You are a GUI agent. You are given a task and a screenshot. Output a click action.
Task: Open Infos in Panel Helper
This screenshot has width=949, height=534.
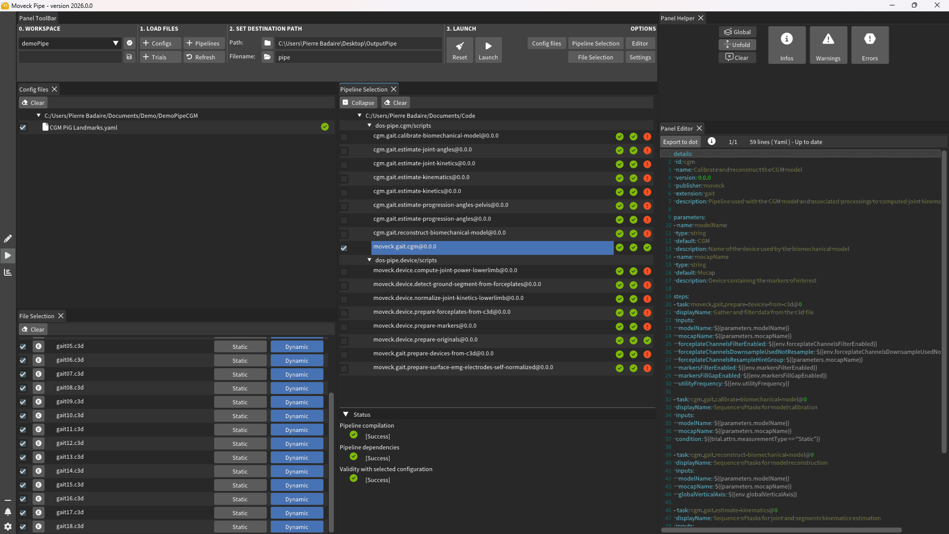tap(787, 45)
